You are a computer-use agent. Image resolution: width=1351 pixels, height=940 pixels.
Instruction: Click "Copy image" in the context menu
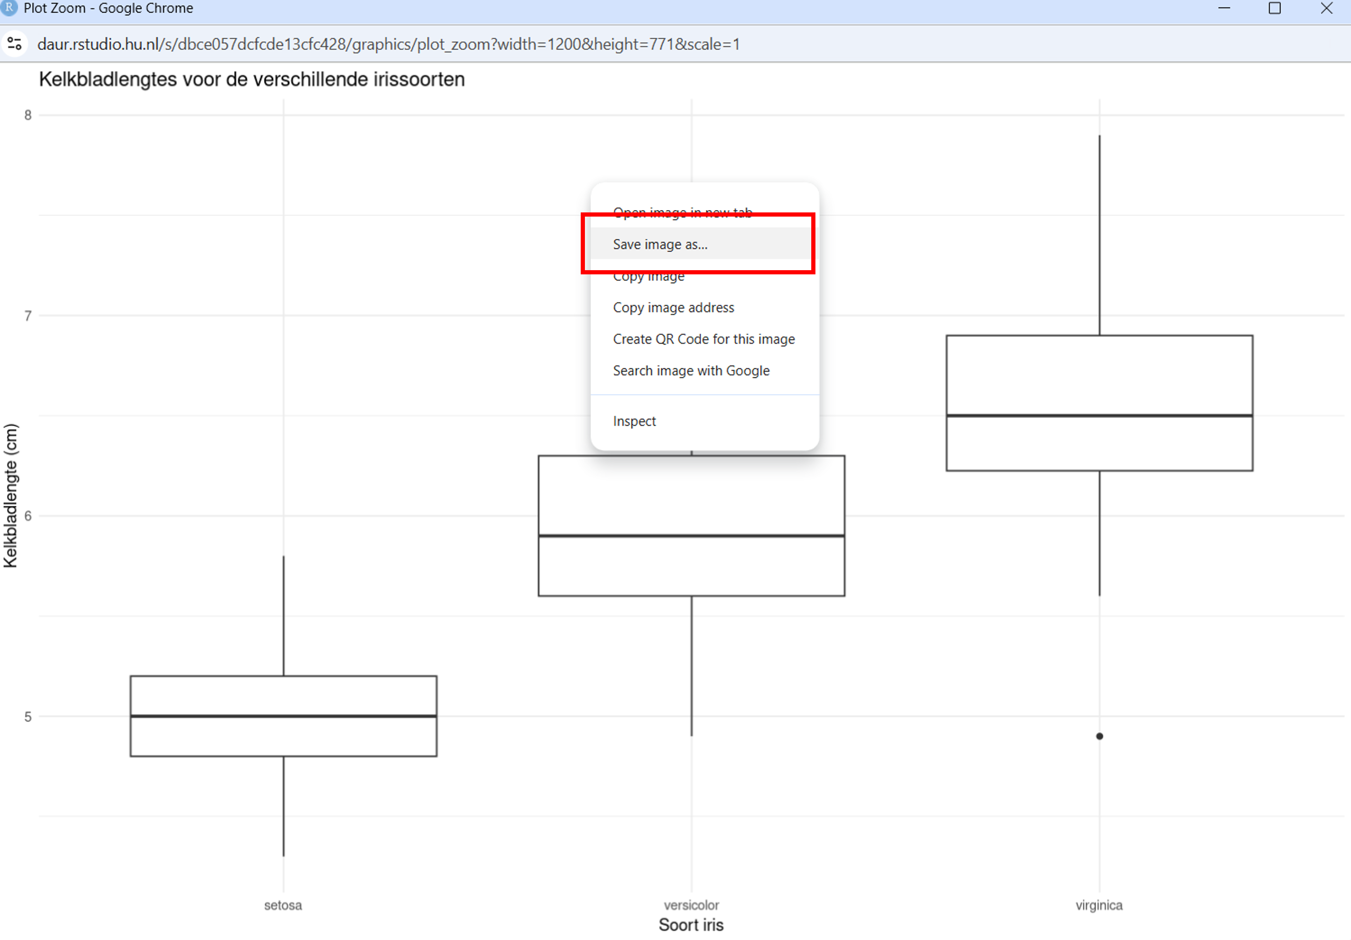(648, 275)
